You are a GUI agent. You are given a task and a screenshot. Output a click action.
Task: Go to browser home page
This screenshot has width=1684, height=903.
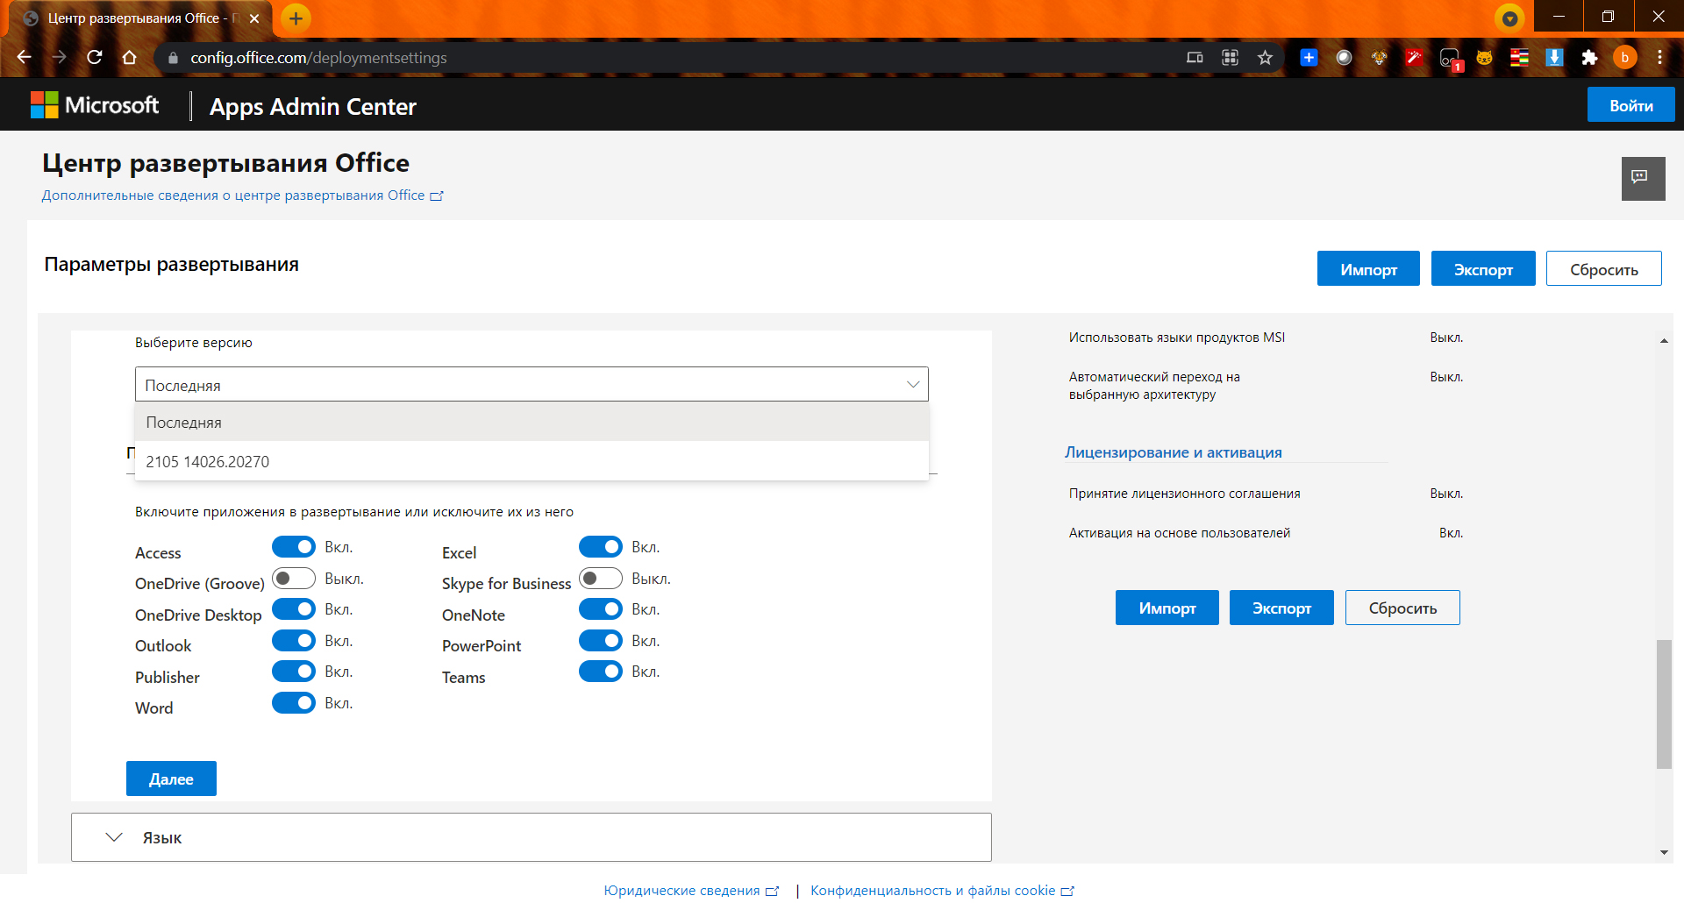(x=130, y=58)
